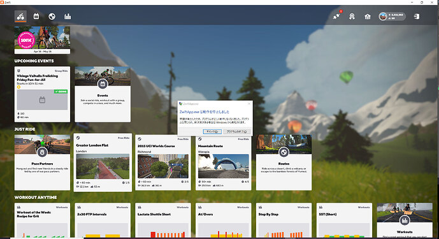Toggle the green Going badge on Vikings event
439x239 pixels.
point(61,91)
